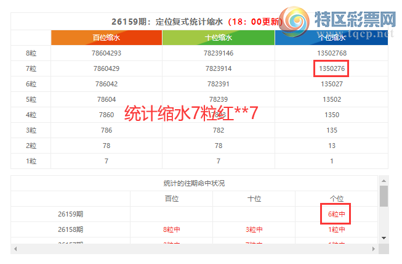402x264 pixels.
Task: Click the vertical scrollbar thumb
Action: coord(384,196)
